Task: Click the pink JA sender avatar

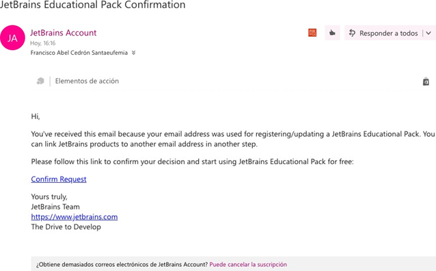Action: 12,38
